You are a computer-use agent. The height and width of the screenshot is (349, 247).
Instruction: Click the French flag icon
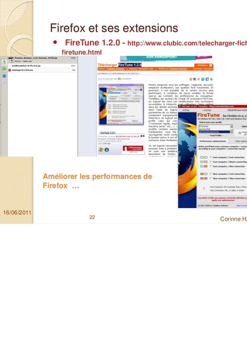point(142,136)
